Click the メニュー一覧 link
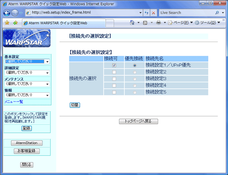The width and height of the screenshot is (228, 175). pos(14,102)
